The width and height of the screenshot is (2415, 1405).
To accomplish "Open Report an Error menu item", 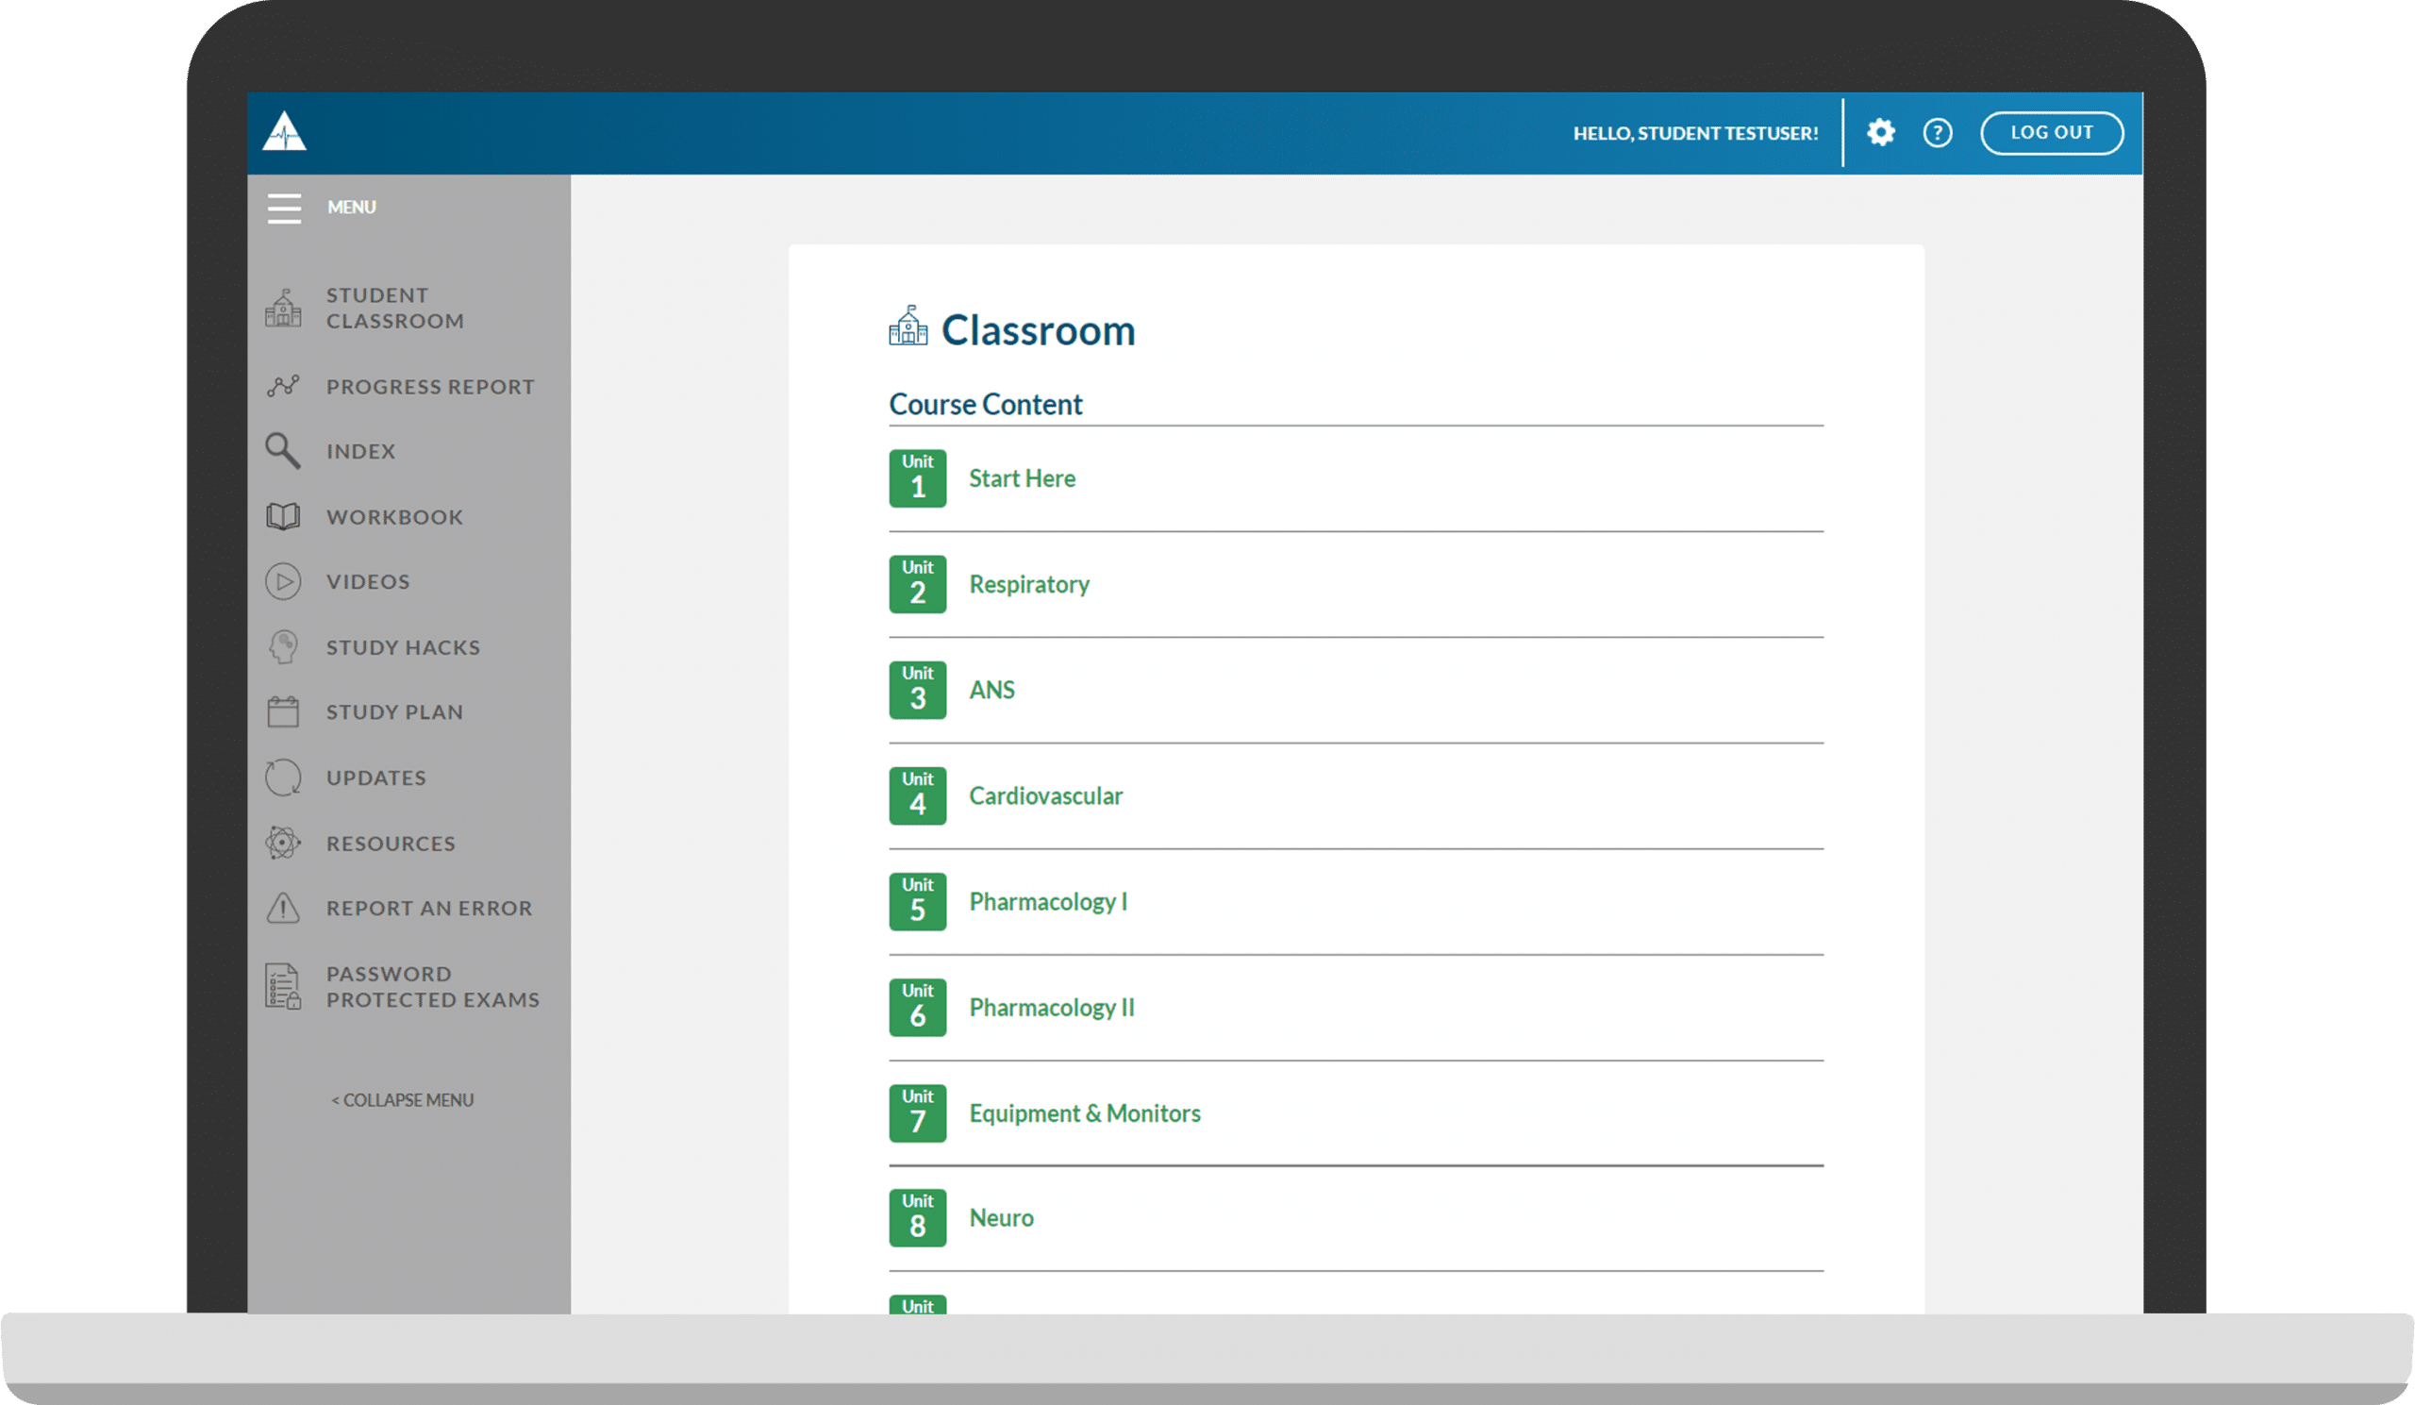I will (429, 909).
